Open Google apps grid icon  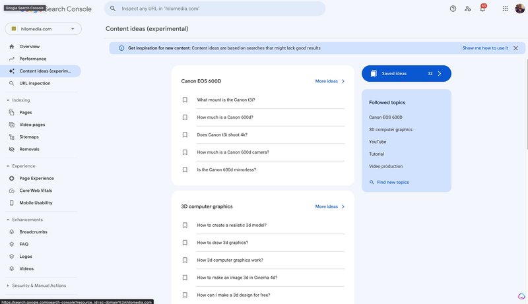(505, 9)
